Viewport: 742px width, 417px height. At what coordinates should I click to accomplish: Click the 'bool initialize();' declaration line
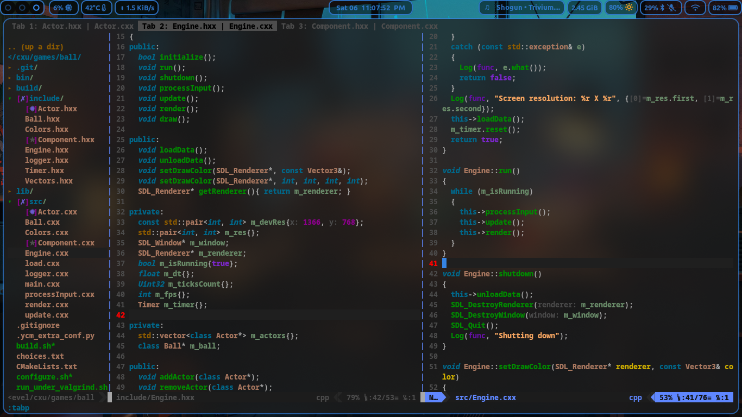pyautogui.click(x=177, y=57)
